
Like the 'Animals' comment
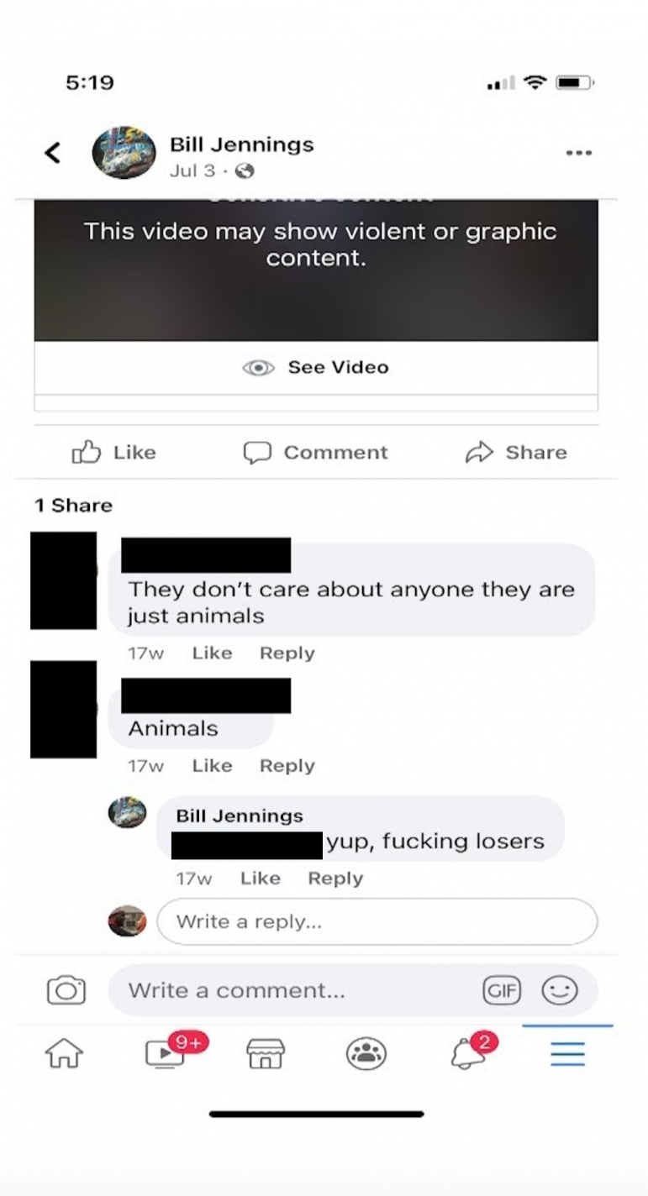[x=212, y=765]
